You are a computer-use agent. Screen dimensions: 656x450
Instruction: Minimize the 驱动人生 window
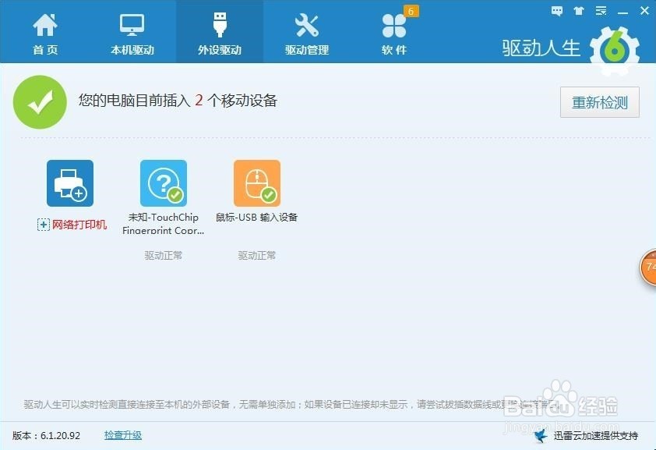click(623, 12)
